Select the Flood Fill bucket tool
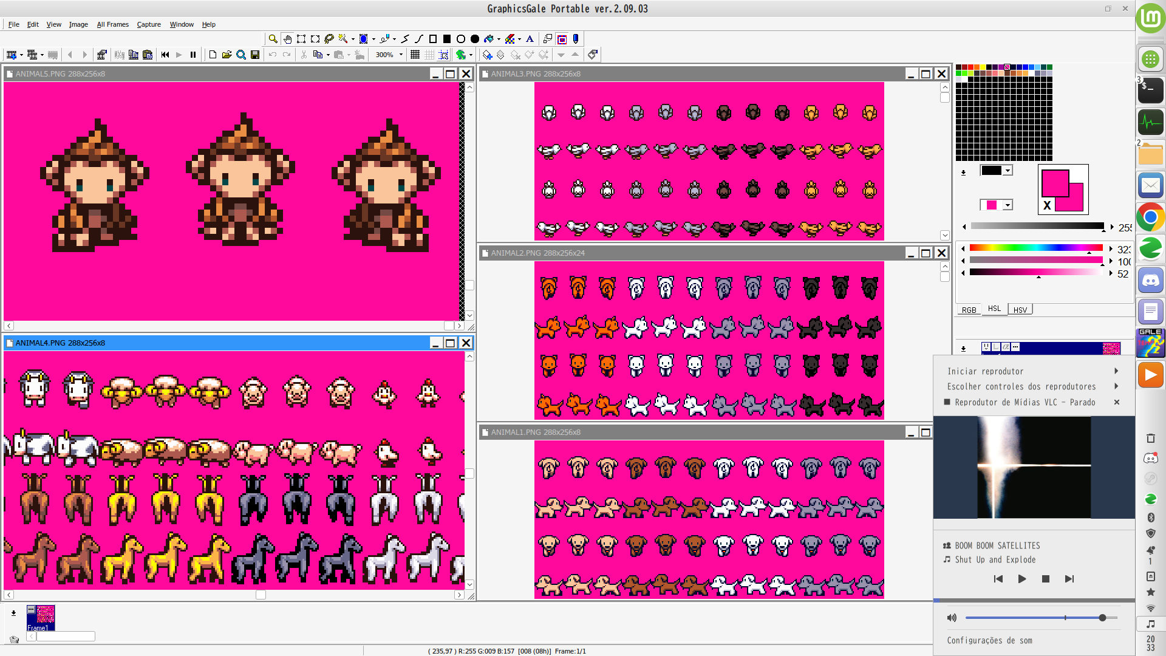The image size is (1166, 656). click(489, 39)
